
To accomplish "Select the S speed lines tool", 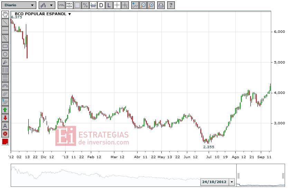I will [5, 102].
